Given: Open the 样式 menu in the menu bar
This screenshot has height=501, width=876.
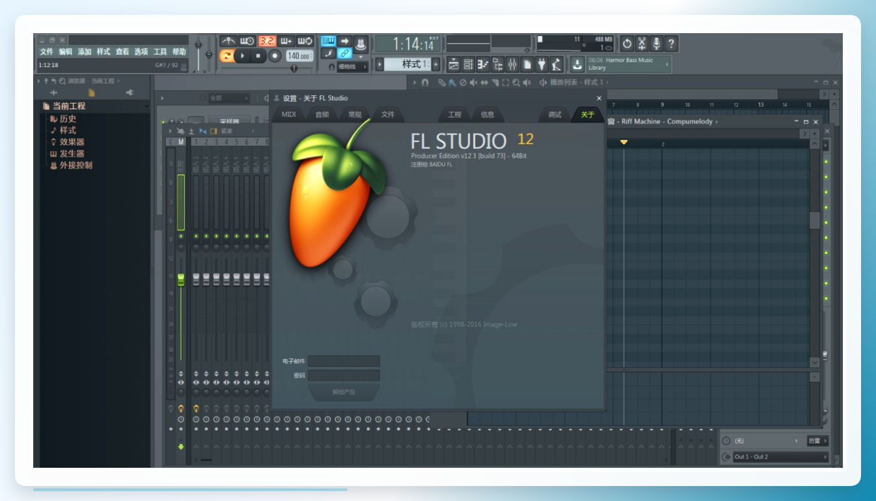Looking at the screenshot, I should (x=104, y=51).
